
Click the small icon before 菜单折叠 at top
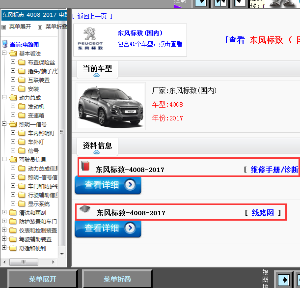[x=40, y=27]
